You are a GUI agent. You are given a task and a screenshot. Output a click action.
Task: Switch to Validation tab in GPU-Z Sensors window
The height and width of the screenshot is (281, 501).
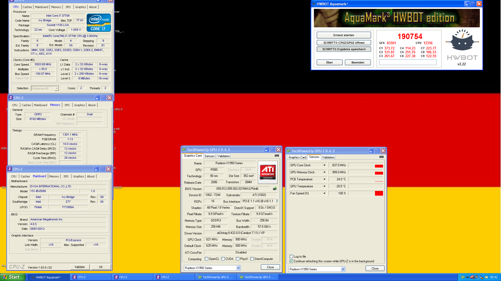tap(328, 157)
